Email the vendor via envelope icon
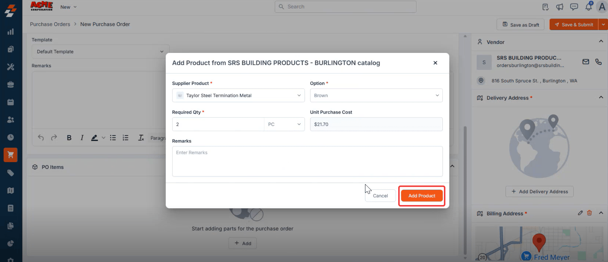 [586, 62]
